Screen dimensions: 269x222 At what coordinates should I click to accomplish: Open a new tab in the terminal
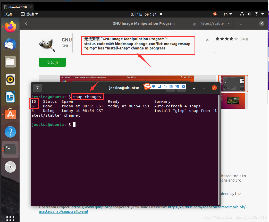pos(37,88)
